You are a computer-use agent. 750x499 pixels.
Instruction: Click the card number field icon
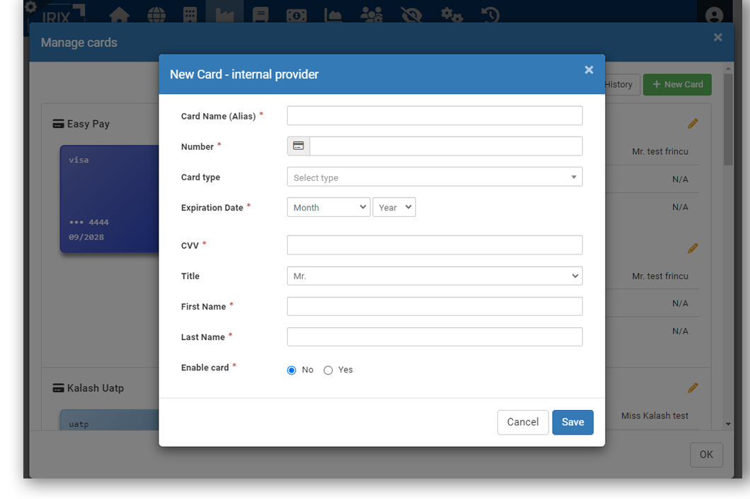pos(298,146)
